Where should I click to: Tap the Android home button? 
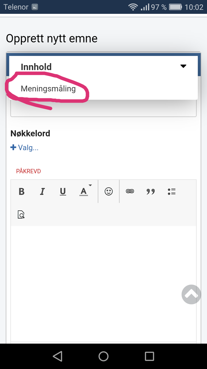[103, 356]
